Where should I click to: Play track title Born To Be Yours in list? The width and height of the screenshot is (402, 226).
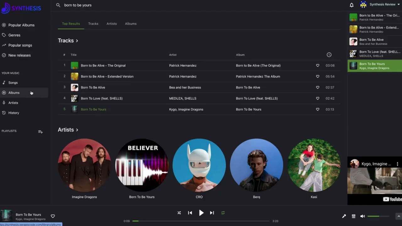point(93,110)
